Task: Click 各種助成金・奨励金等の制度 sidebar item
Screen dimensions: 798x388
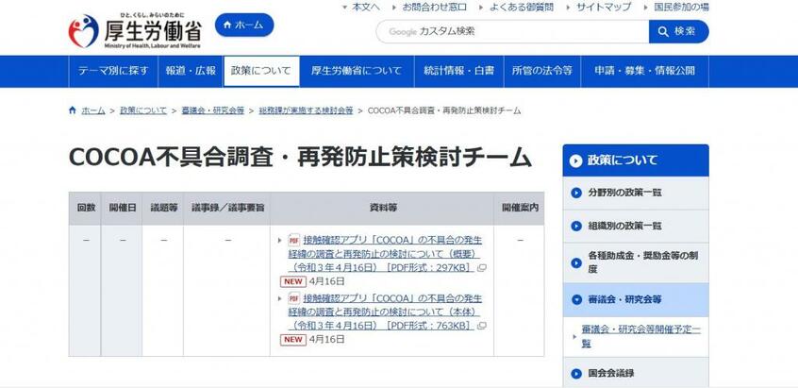Action: point(636,262)
